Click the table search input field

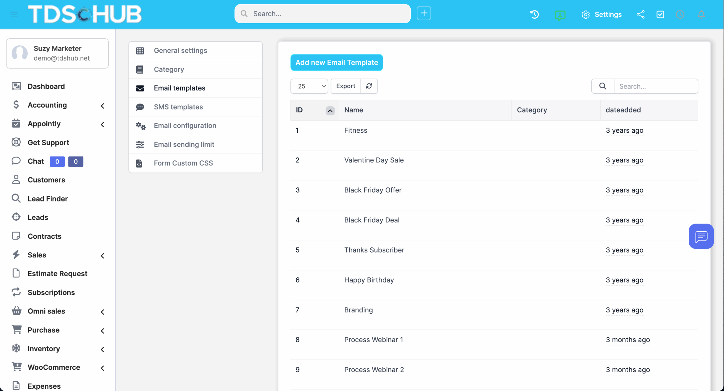coord(656,86)
